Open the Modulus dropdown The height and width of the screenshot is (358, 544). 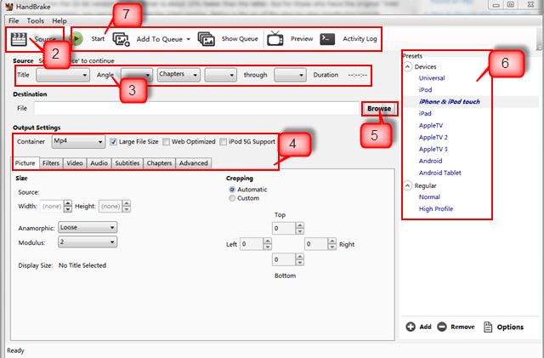88,242
